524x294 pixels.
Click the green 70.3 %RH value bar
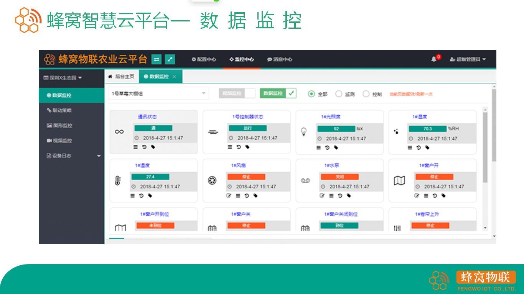tap(428, 129)
